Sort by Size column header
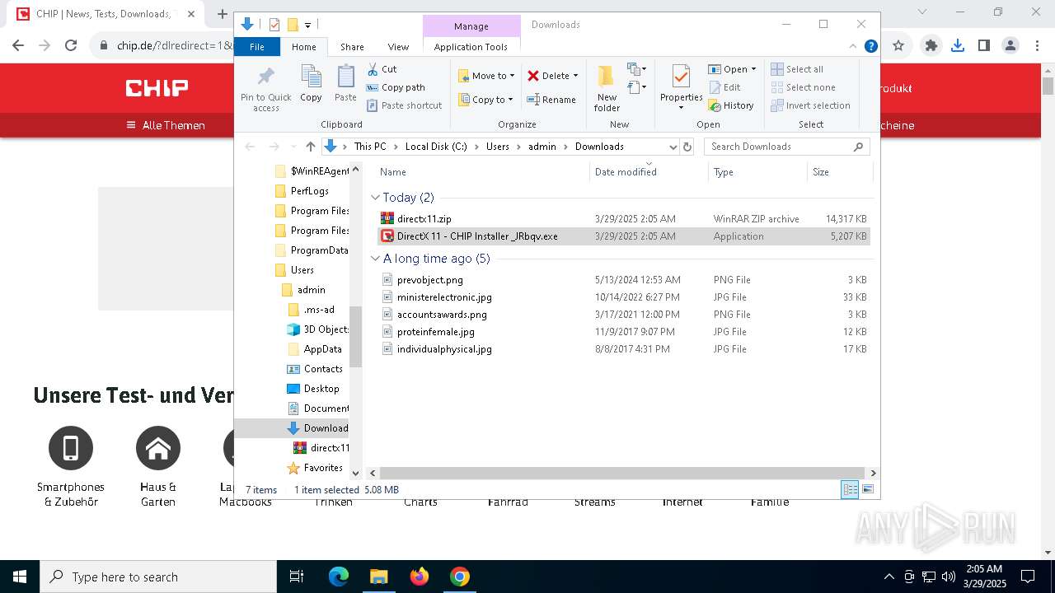Viewport: 1055px width, 593px height. click(838, 172)
